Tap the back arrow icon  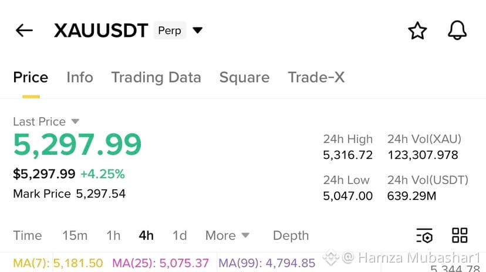pyautogui.click(x=24, y=30)
